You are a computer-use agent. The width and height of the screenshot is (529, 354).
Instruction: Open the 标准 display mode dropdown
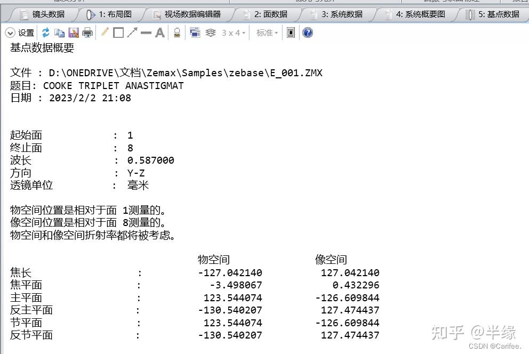(266, 33)
